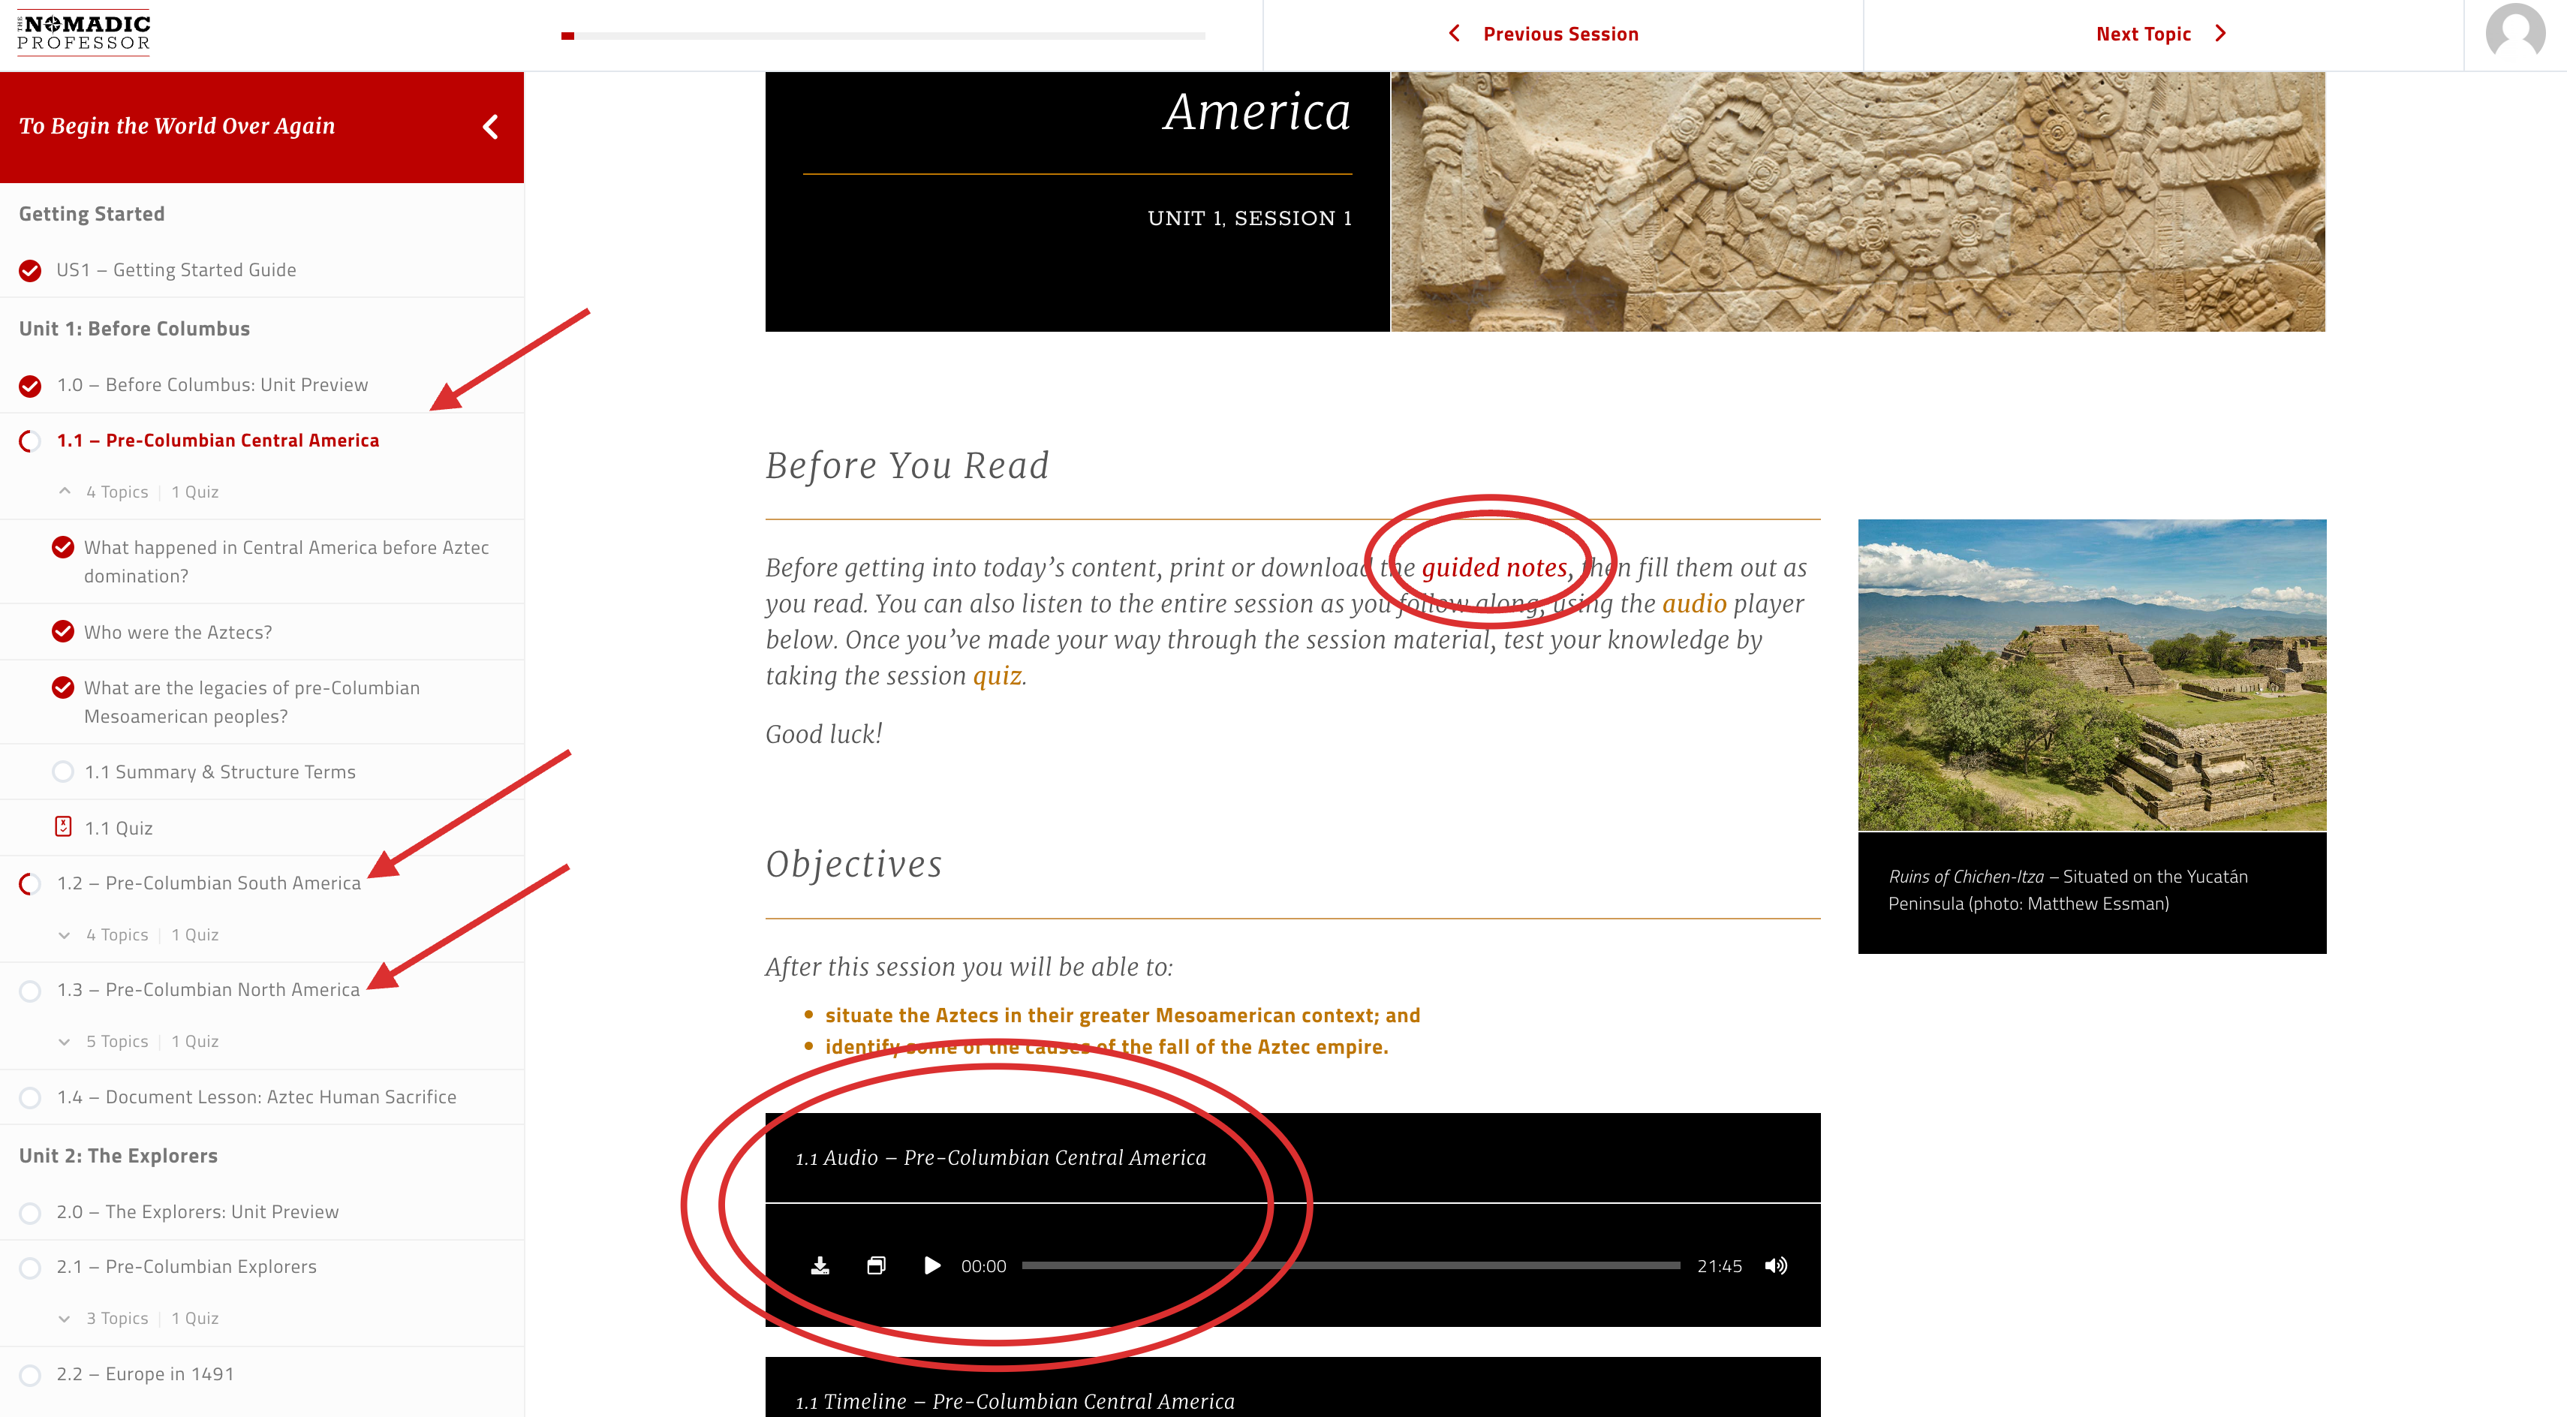
Task: Click the Aztec stone carving banner image
Action: (1858, 201)
